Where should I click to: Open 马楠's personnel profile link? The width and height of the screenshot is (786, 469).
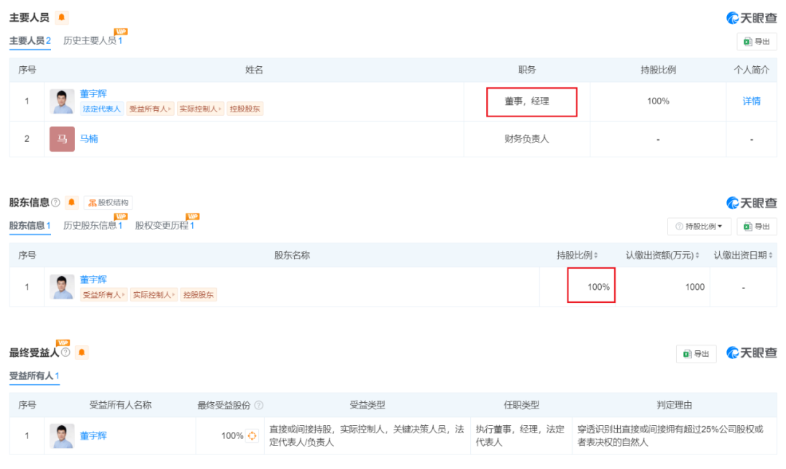[x=89, y=138]
